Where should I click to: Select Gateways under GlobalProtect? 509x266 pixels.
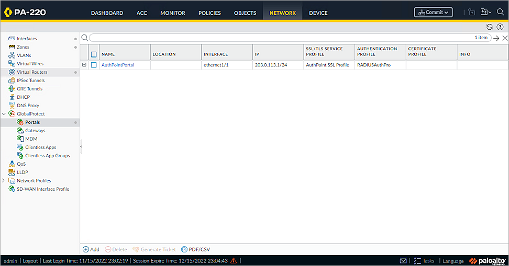[35, 131]
